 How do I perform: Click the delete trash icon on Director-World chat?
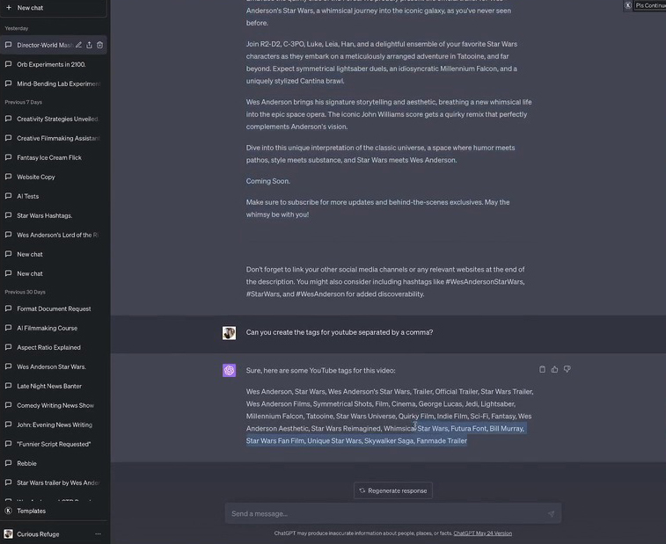[x=99, y=45]
